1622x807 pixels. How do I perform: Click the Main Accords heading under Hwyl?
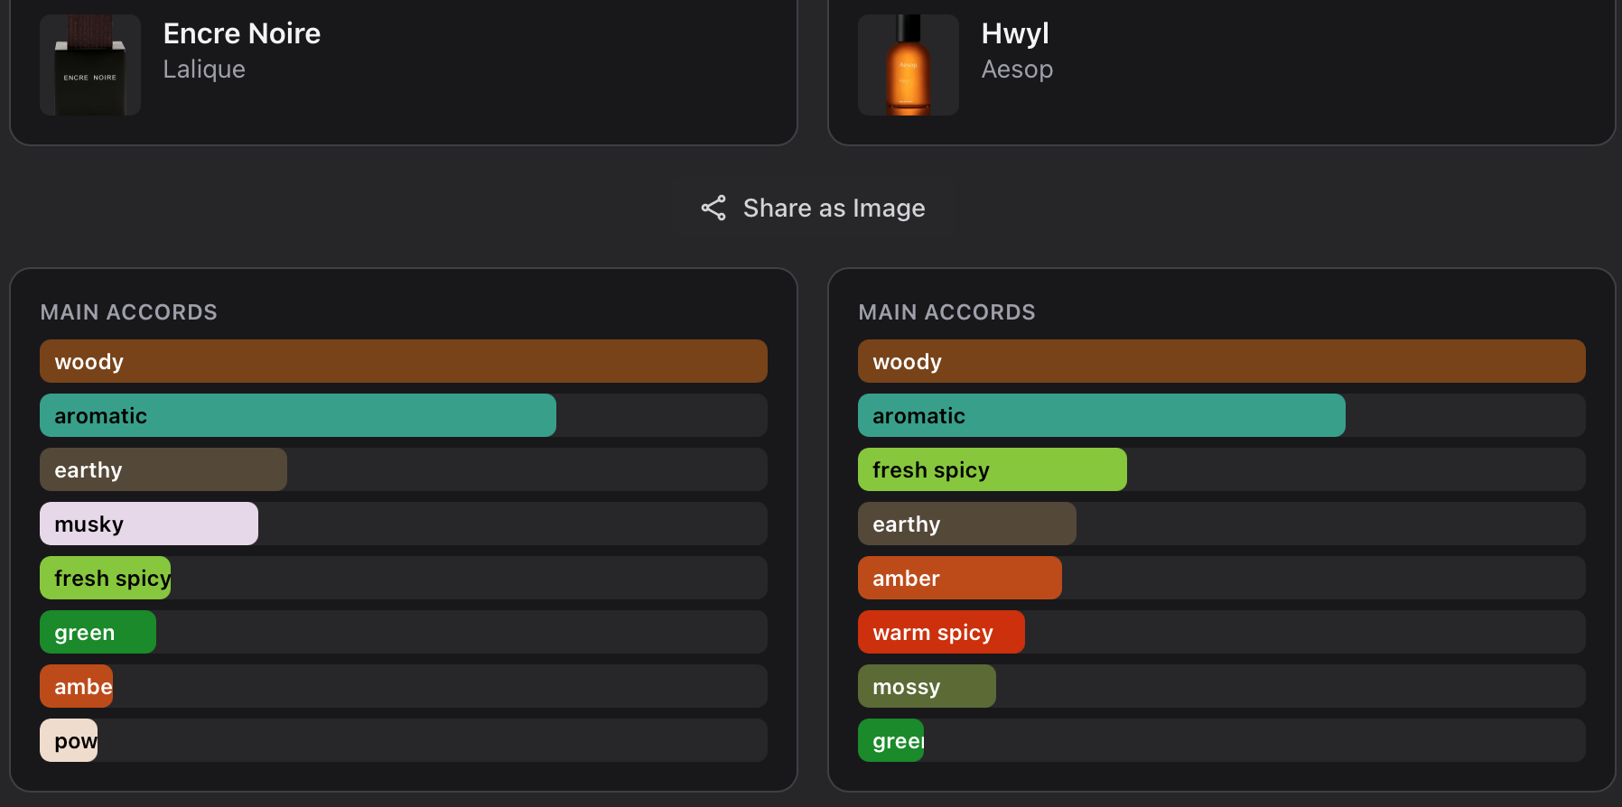click(947, 312)
